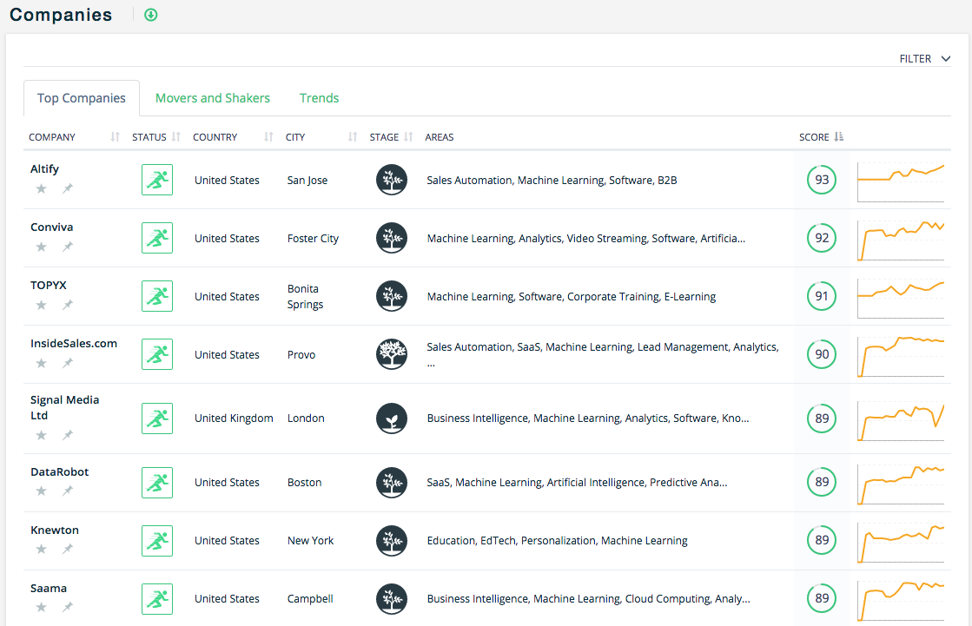Click the tree stage icon for Saama
The height and width of the screenshot is (626, 972).
coord(392,599)
